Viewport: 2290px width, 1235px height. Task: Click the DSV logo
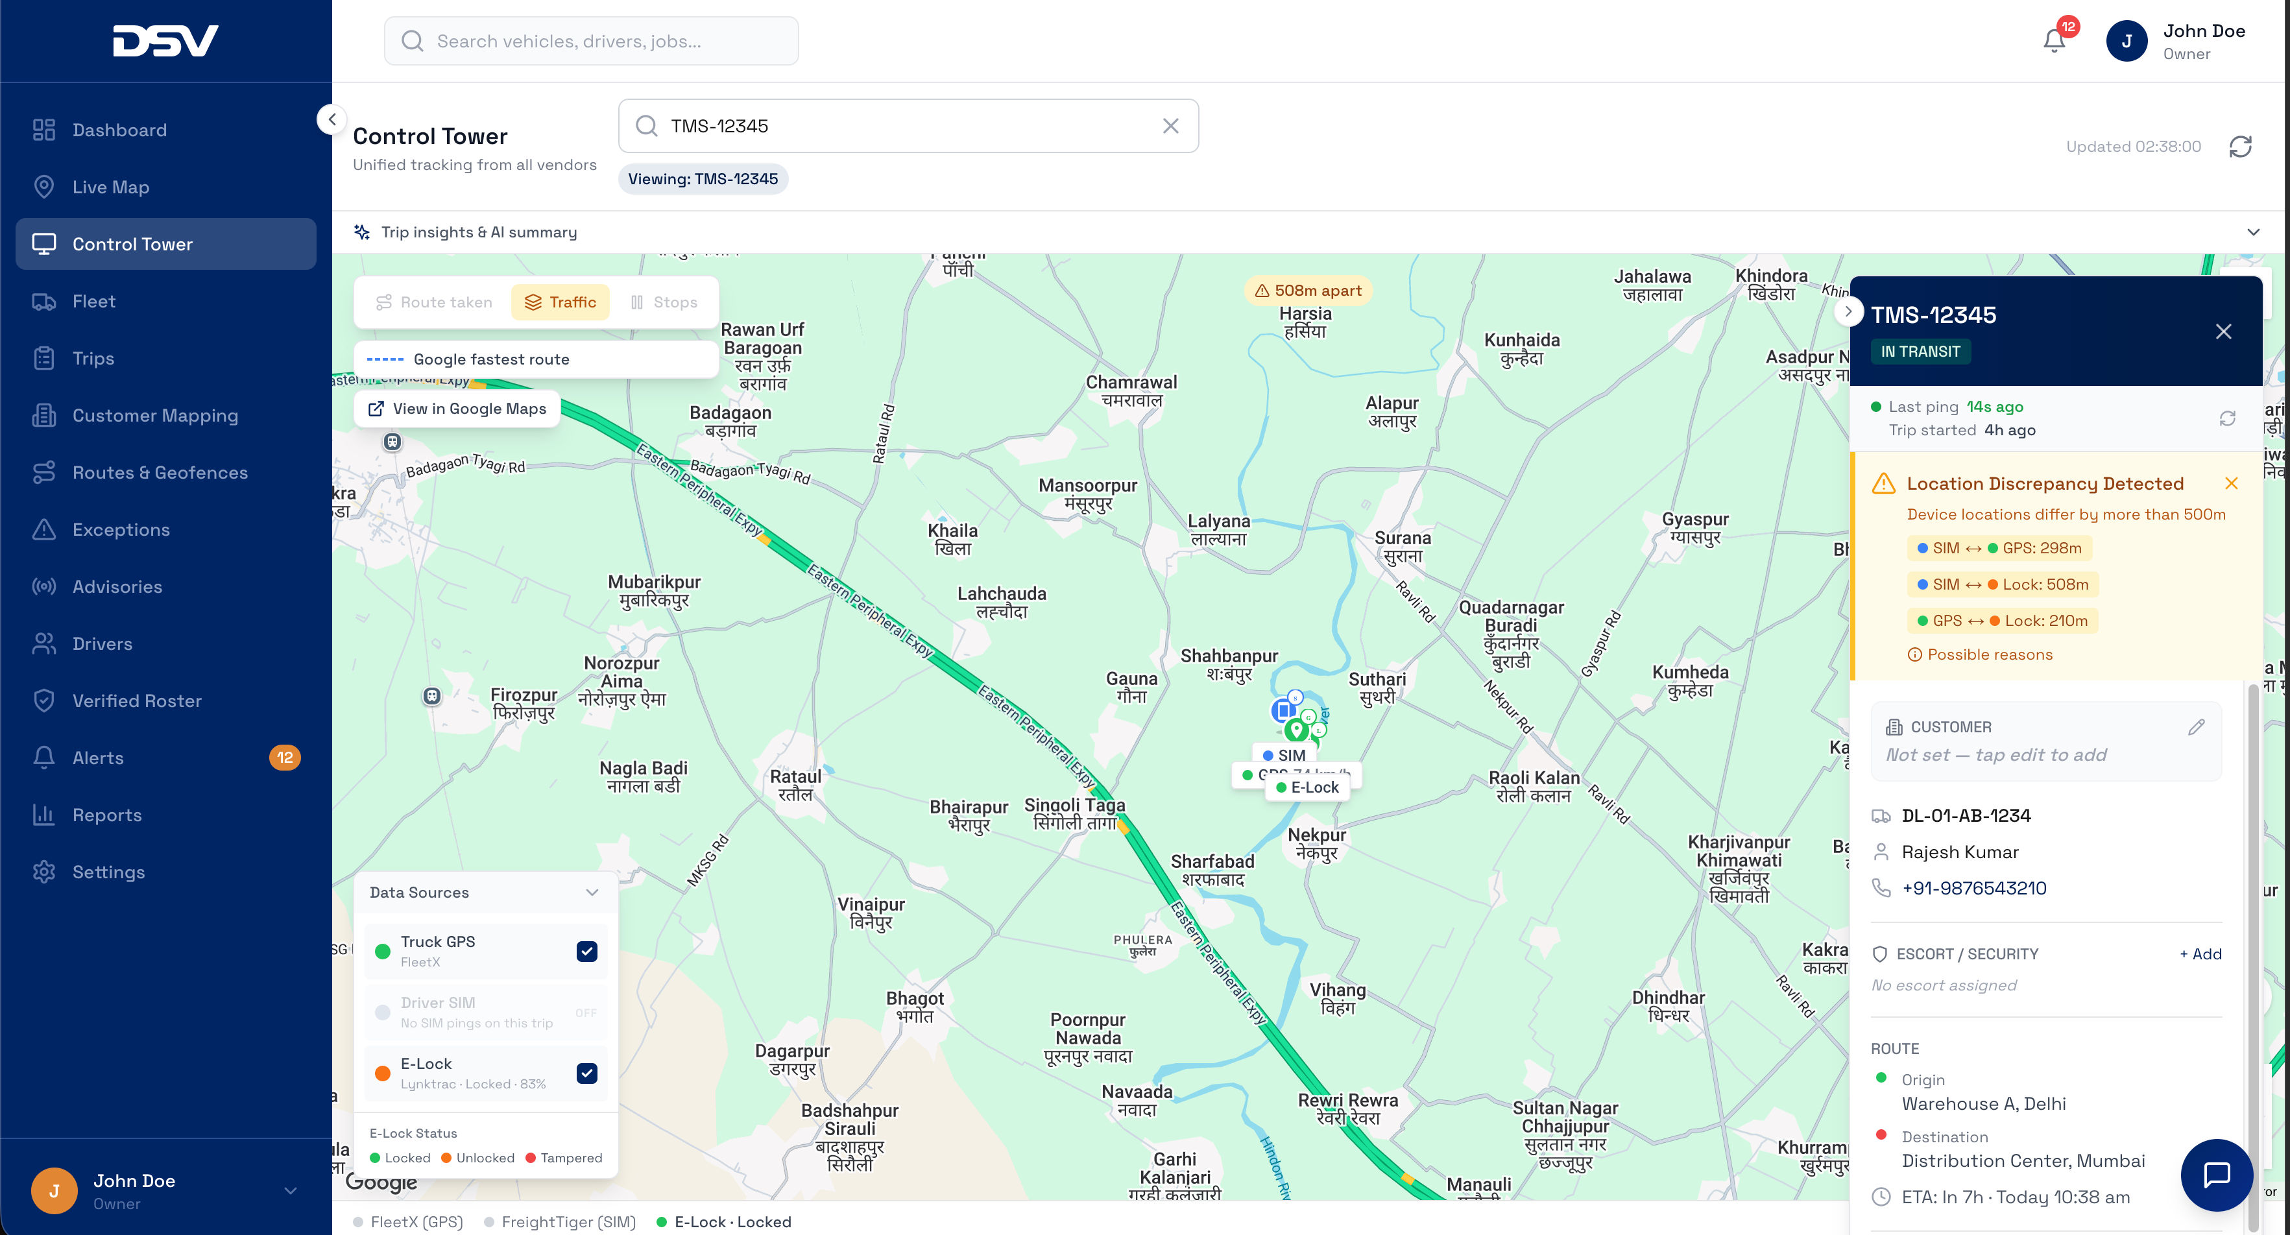[165, 41]
